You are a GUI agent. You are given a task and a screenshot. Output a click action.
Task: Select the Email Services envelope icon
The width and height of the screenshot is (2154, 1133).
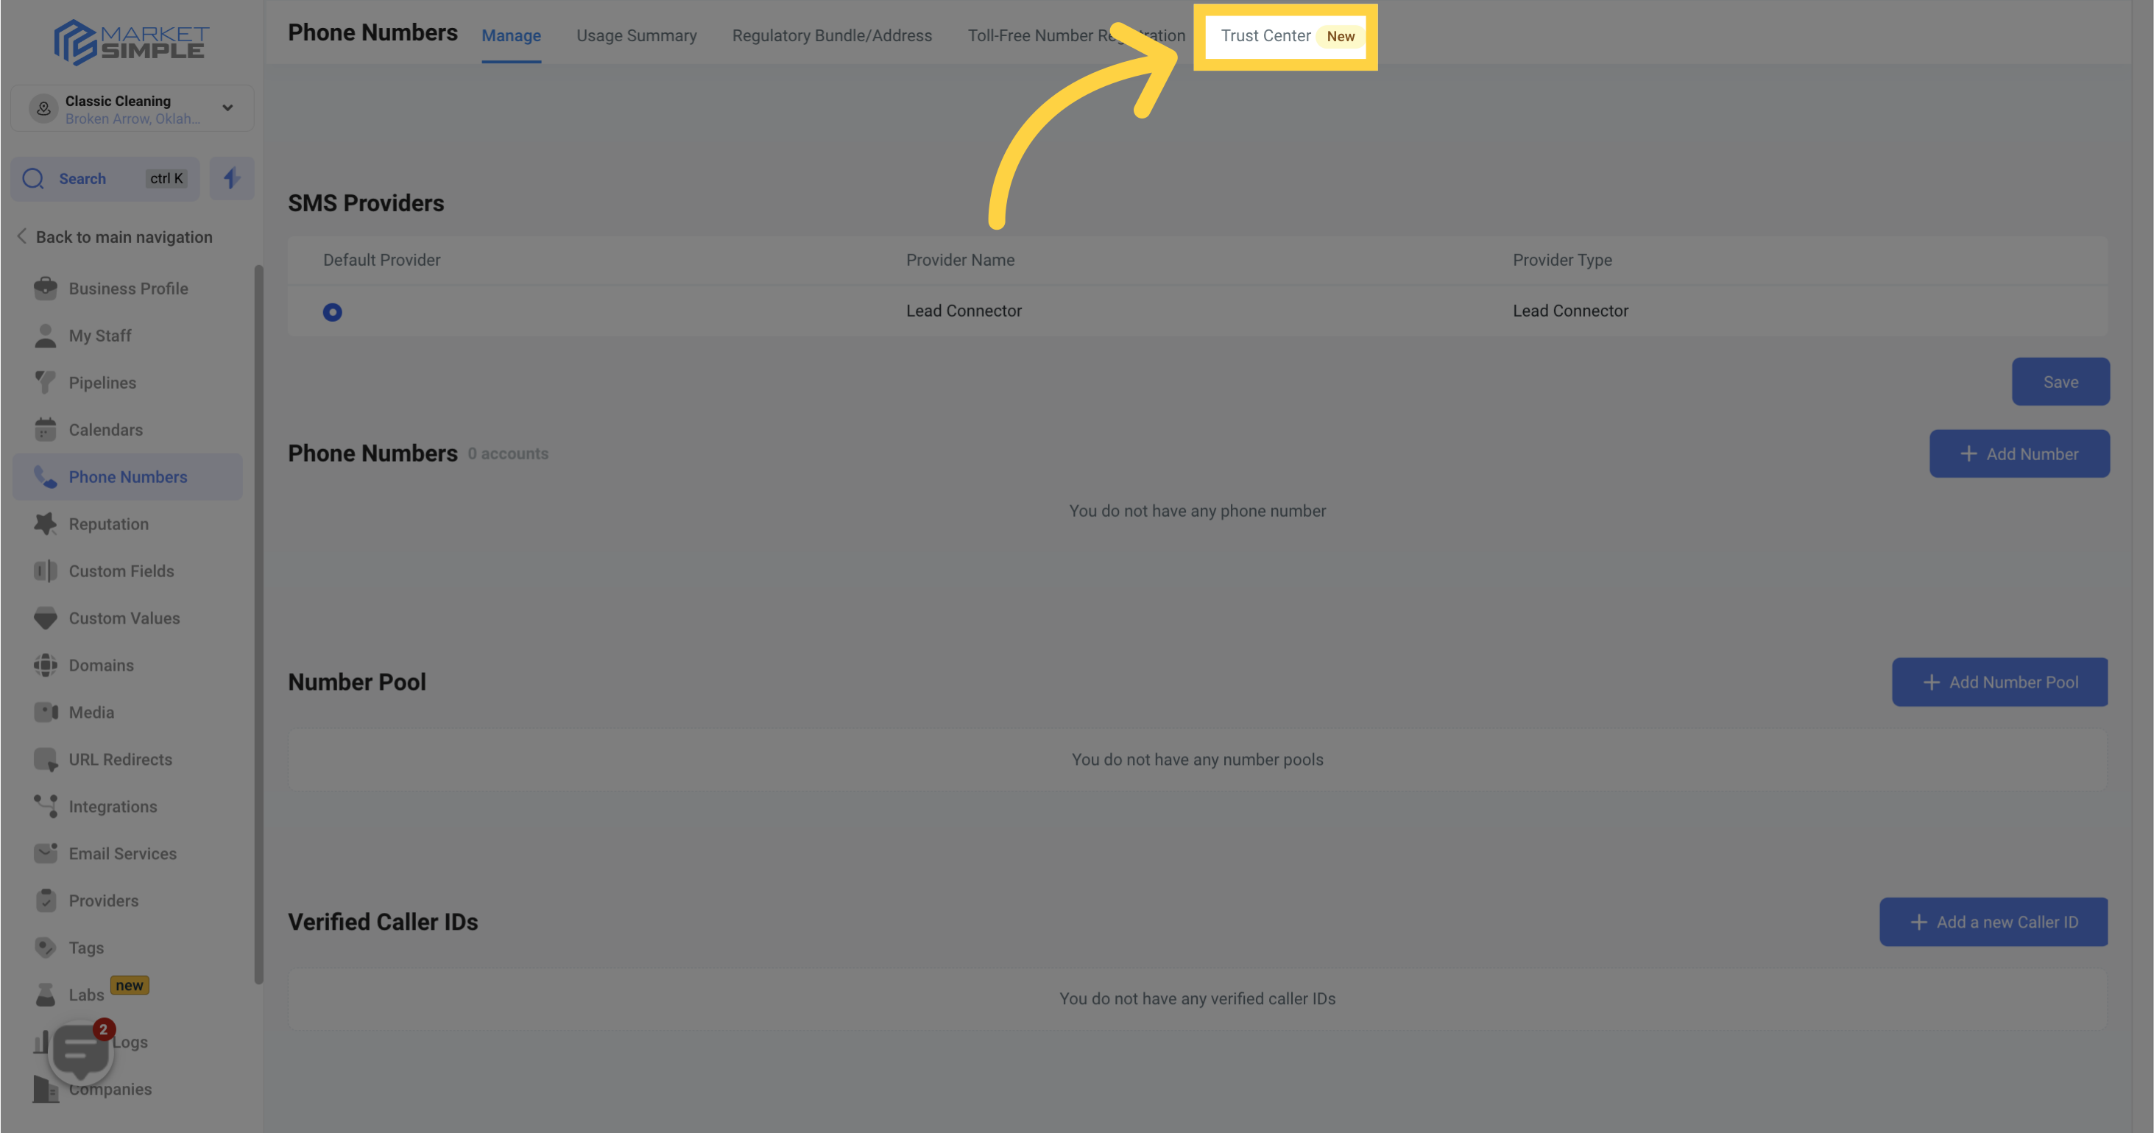point(45,854)
